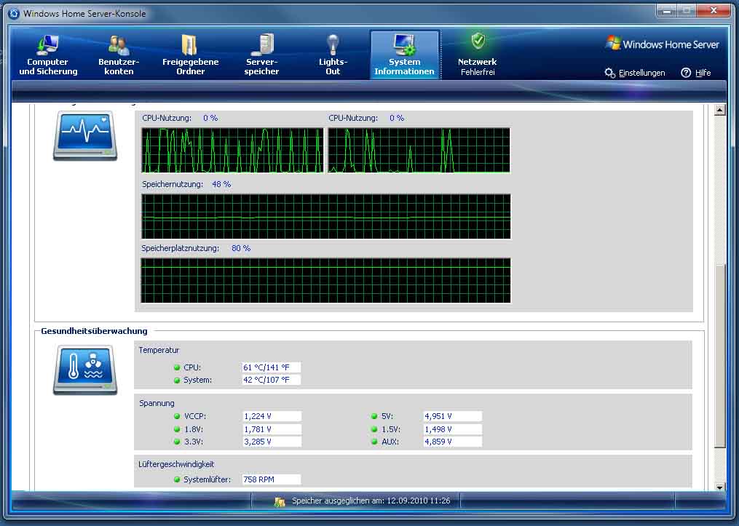Minimize the console window
This screenshot has width=739, height=526.
tap(666, 11)
